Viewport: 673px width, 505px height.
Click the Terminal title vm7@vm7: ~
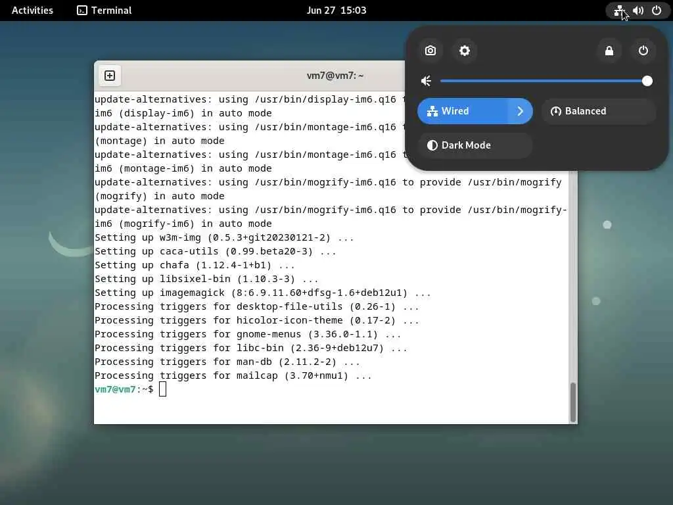pyautogui.click(x=335, y=76)
